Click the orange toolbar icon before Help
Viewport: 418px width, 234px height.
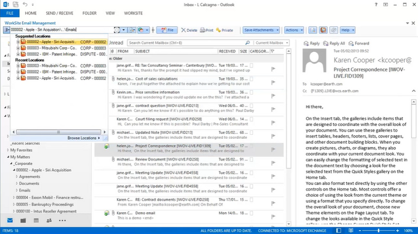[323, 30]
